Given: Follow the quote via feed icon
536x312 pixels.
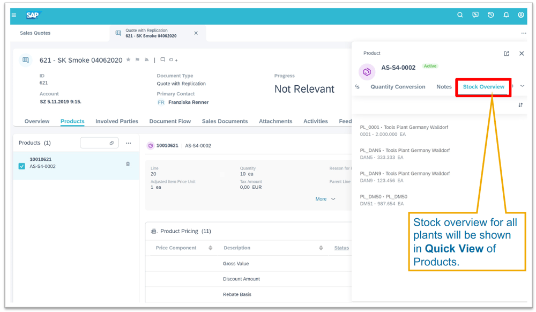Looking at the screenshot, I should pyautogui.click(x=146, y=60).
